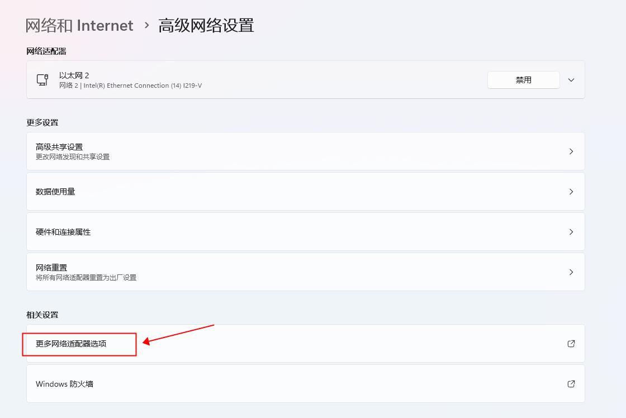Open the 硬件和连接属性 page
This screenshot has height=418, width=626.
305,232
